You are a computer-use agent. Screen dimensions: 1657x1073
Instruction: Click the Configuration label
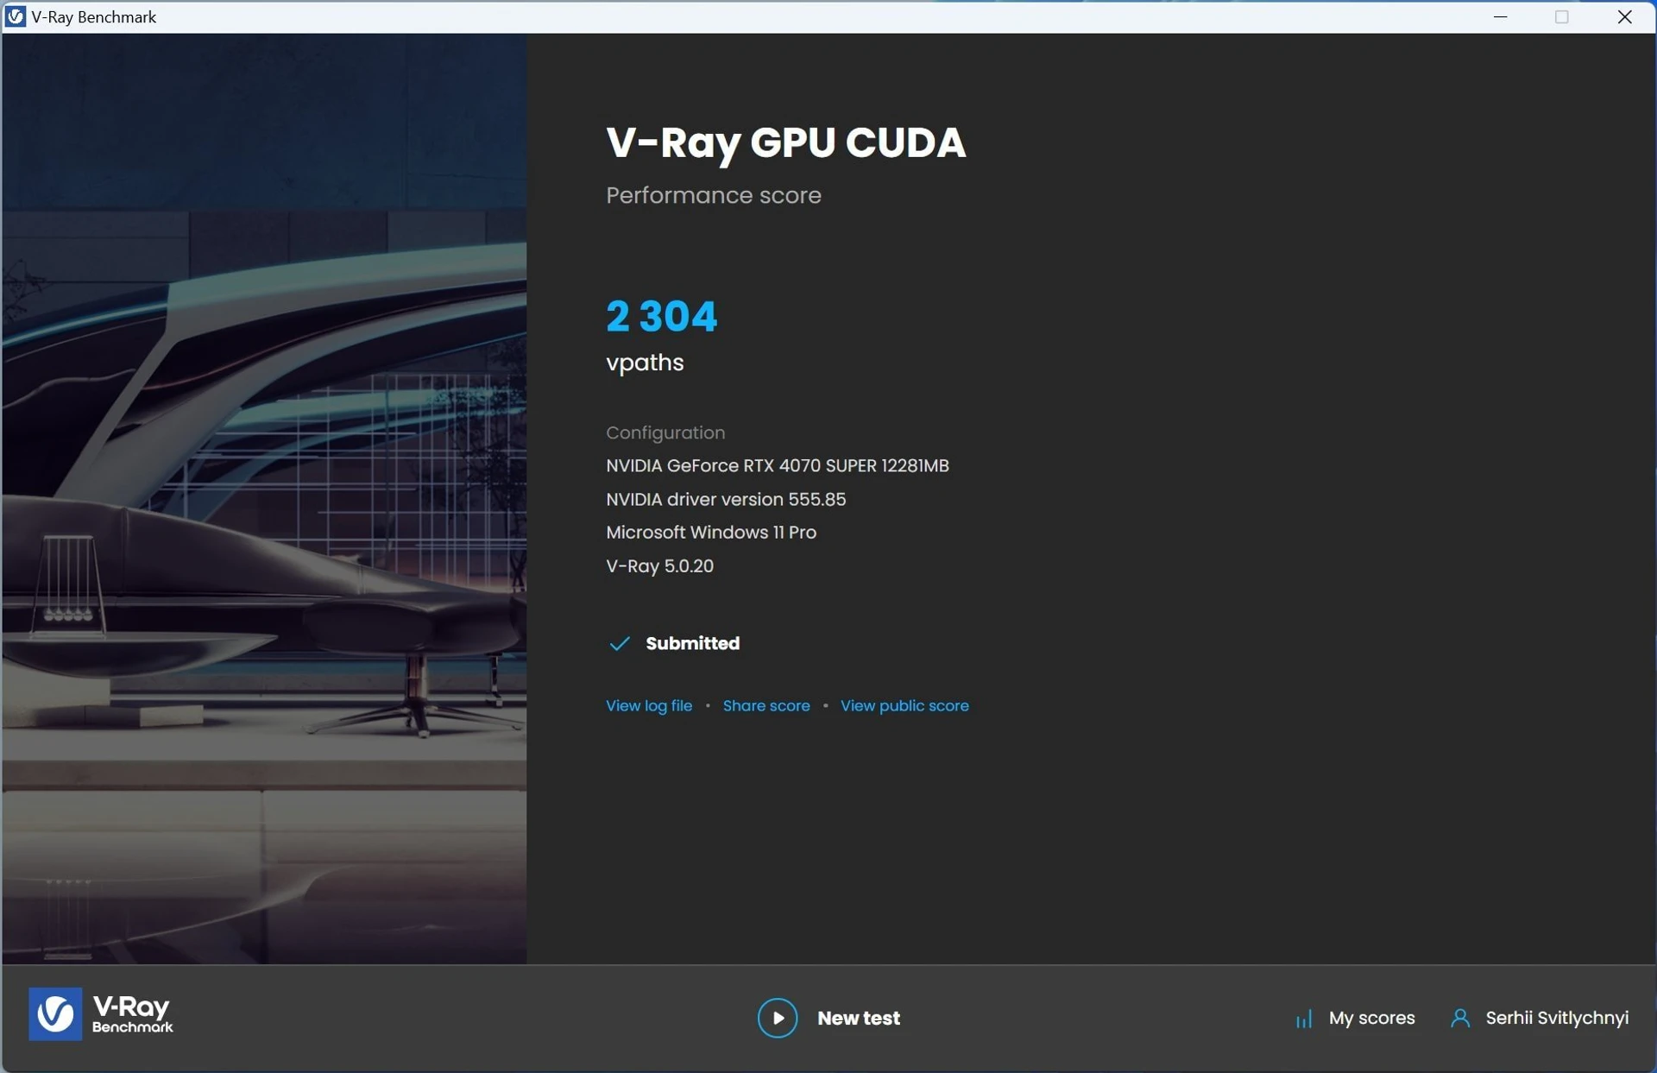(665, 432)
